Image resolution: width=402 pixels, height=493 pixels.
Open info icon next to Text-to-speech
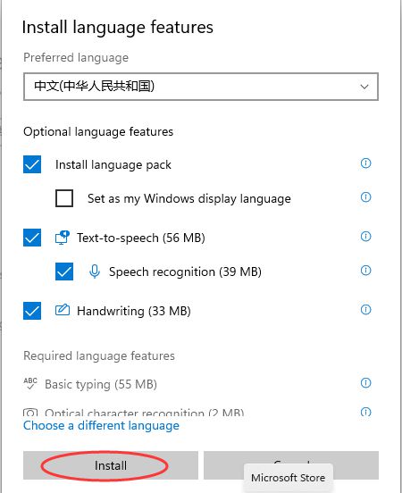click(365, 237)
